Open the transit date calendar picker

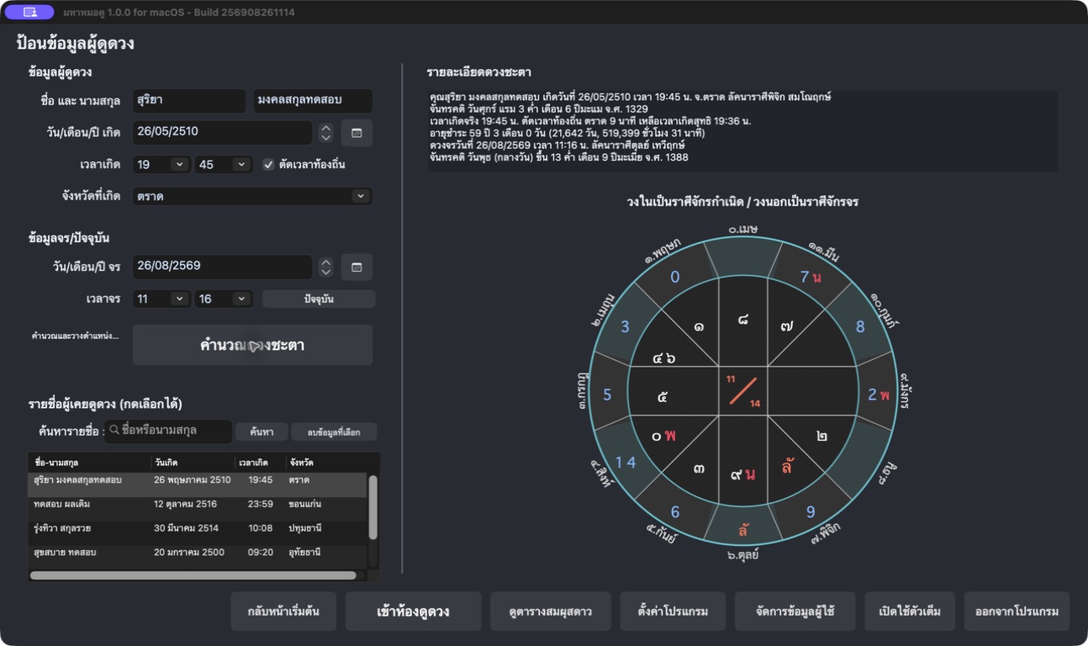click(x=357, y=267)
